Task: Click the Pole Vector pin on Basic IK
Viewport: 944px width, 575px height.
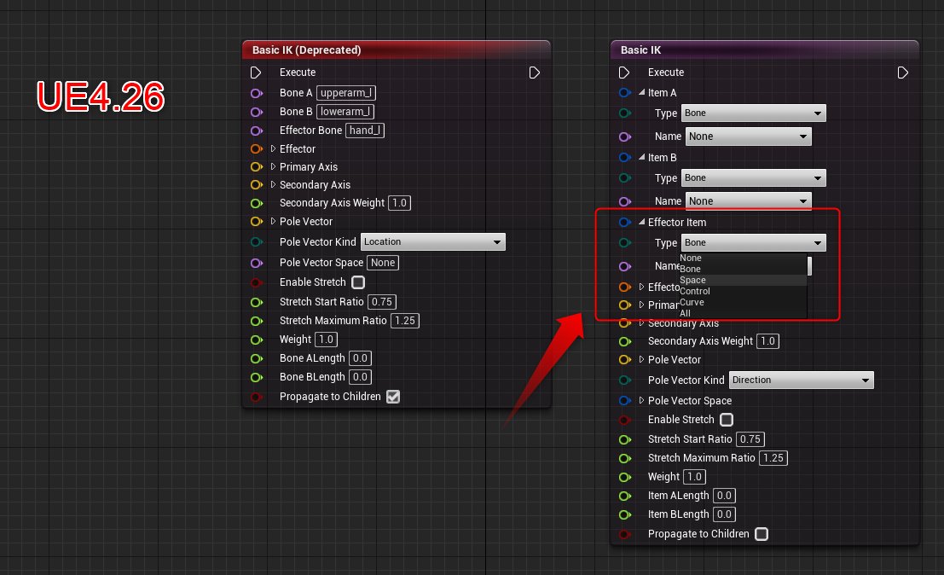Action: tap(625, 359)
